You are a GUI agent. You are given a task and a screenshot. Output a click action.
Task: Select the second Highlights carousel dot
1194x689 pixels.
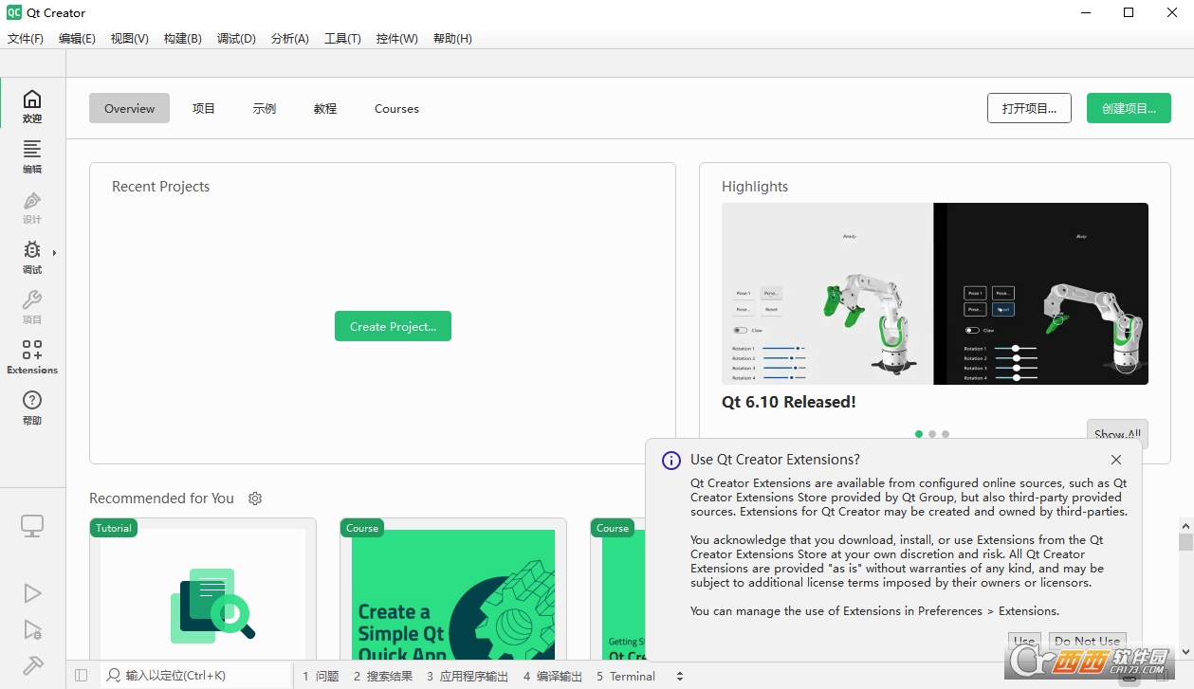point(932,434)
